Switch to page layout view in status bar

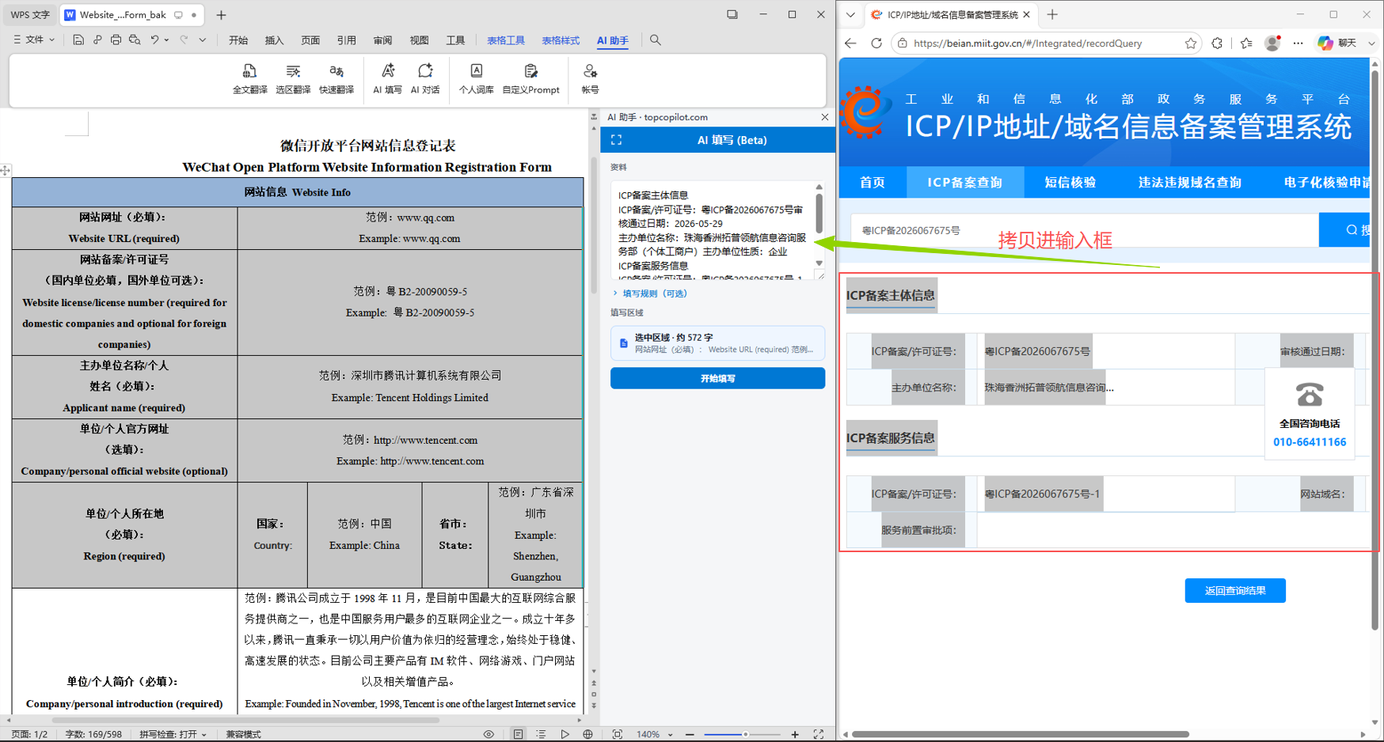coord(518,734)
